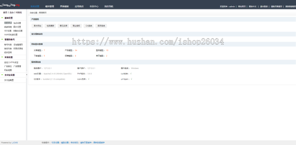Collapse the 基础设置 sidebar section
Screen dimensions: 296x145
(2, 18)
